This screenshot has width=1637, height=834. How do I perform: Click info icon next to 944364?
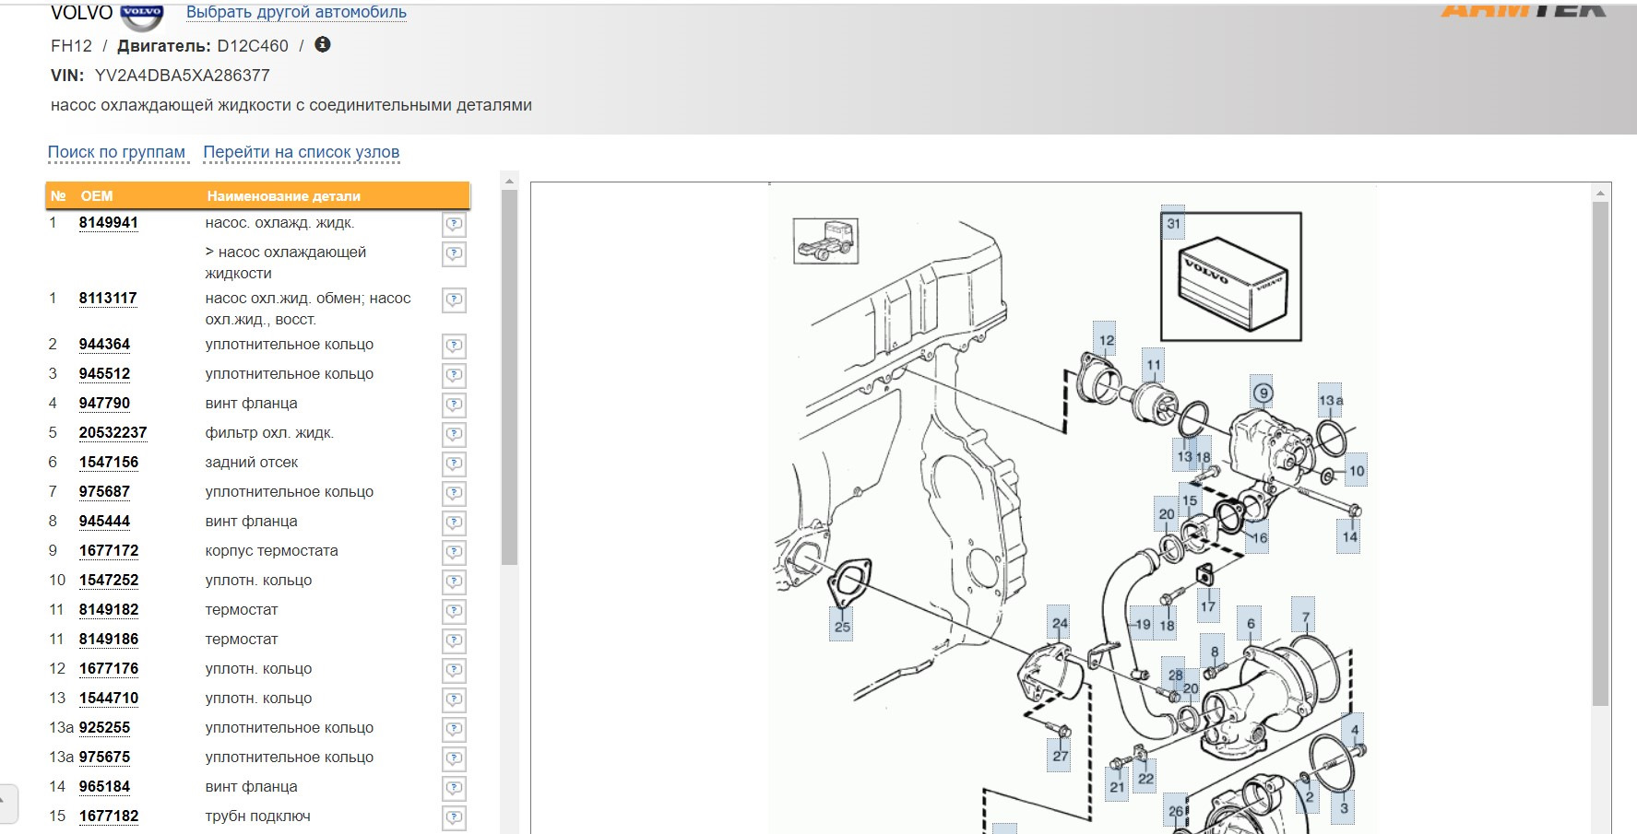click(x=454, y=347)
